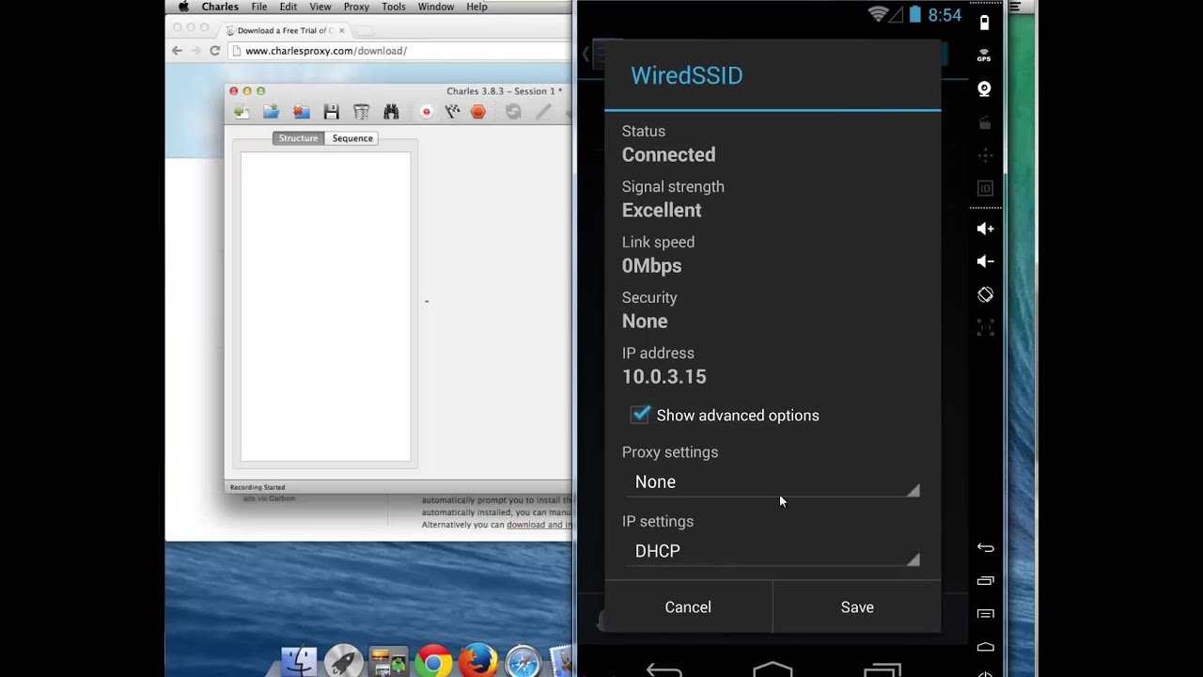1203x677 pixels.
Task: Click the Android home navigation button
Action: pos(773,669)
